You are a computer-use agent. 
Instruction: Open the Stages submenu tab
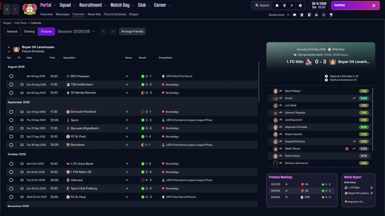[134, 14]
